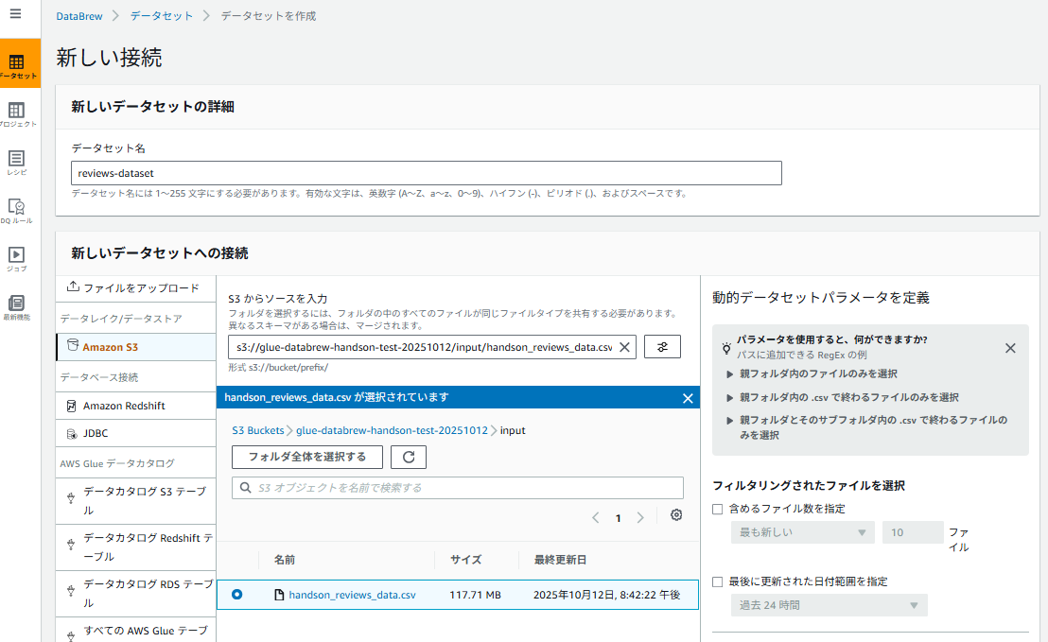Select all AWS Glue tables option

135,631
